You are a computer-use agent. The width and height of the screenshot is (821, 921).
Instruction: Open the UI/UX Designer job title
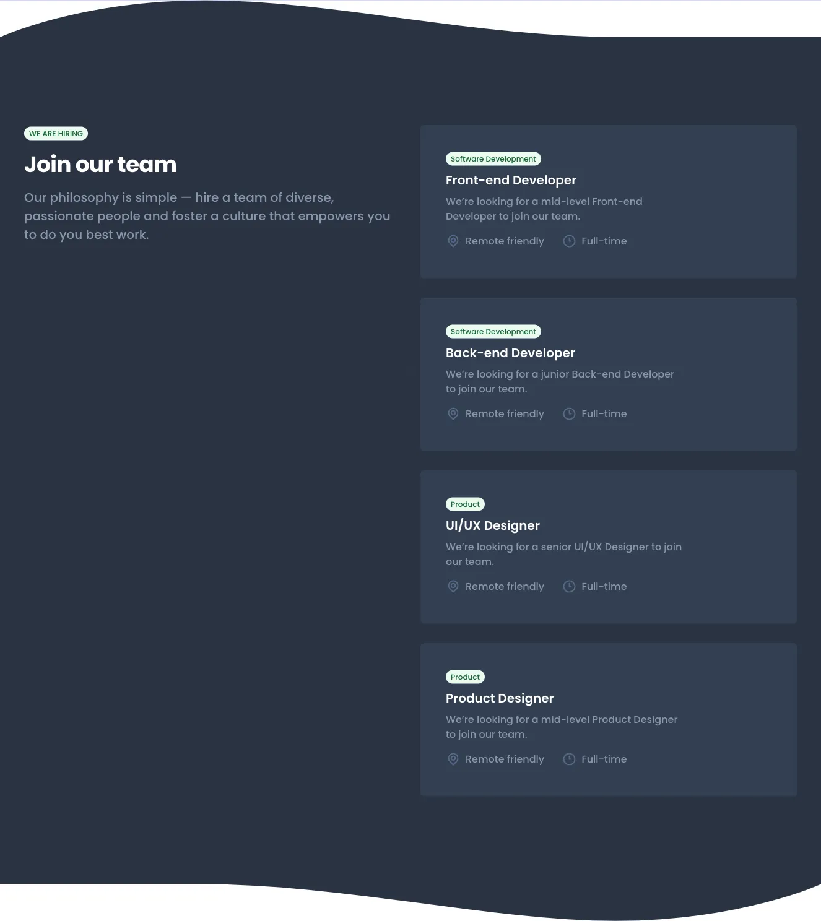[x=492, y=525]
